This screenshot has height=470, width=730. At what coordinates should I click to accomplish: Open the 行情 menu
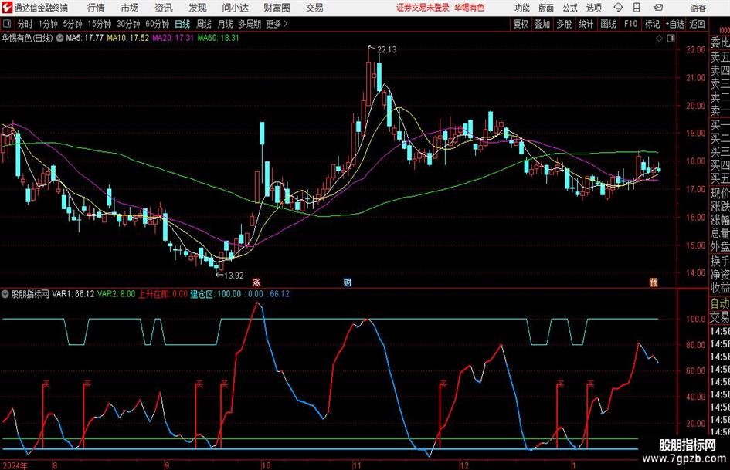[x=96, y=8]
